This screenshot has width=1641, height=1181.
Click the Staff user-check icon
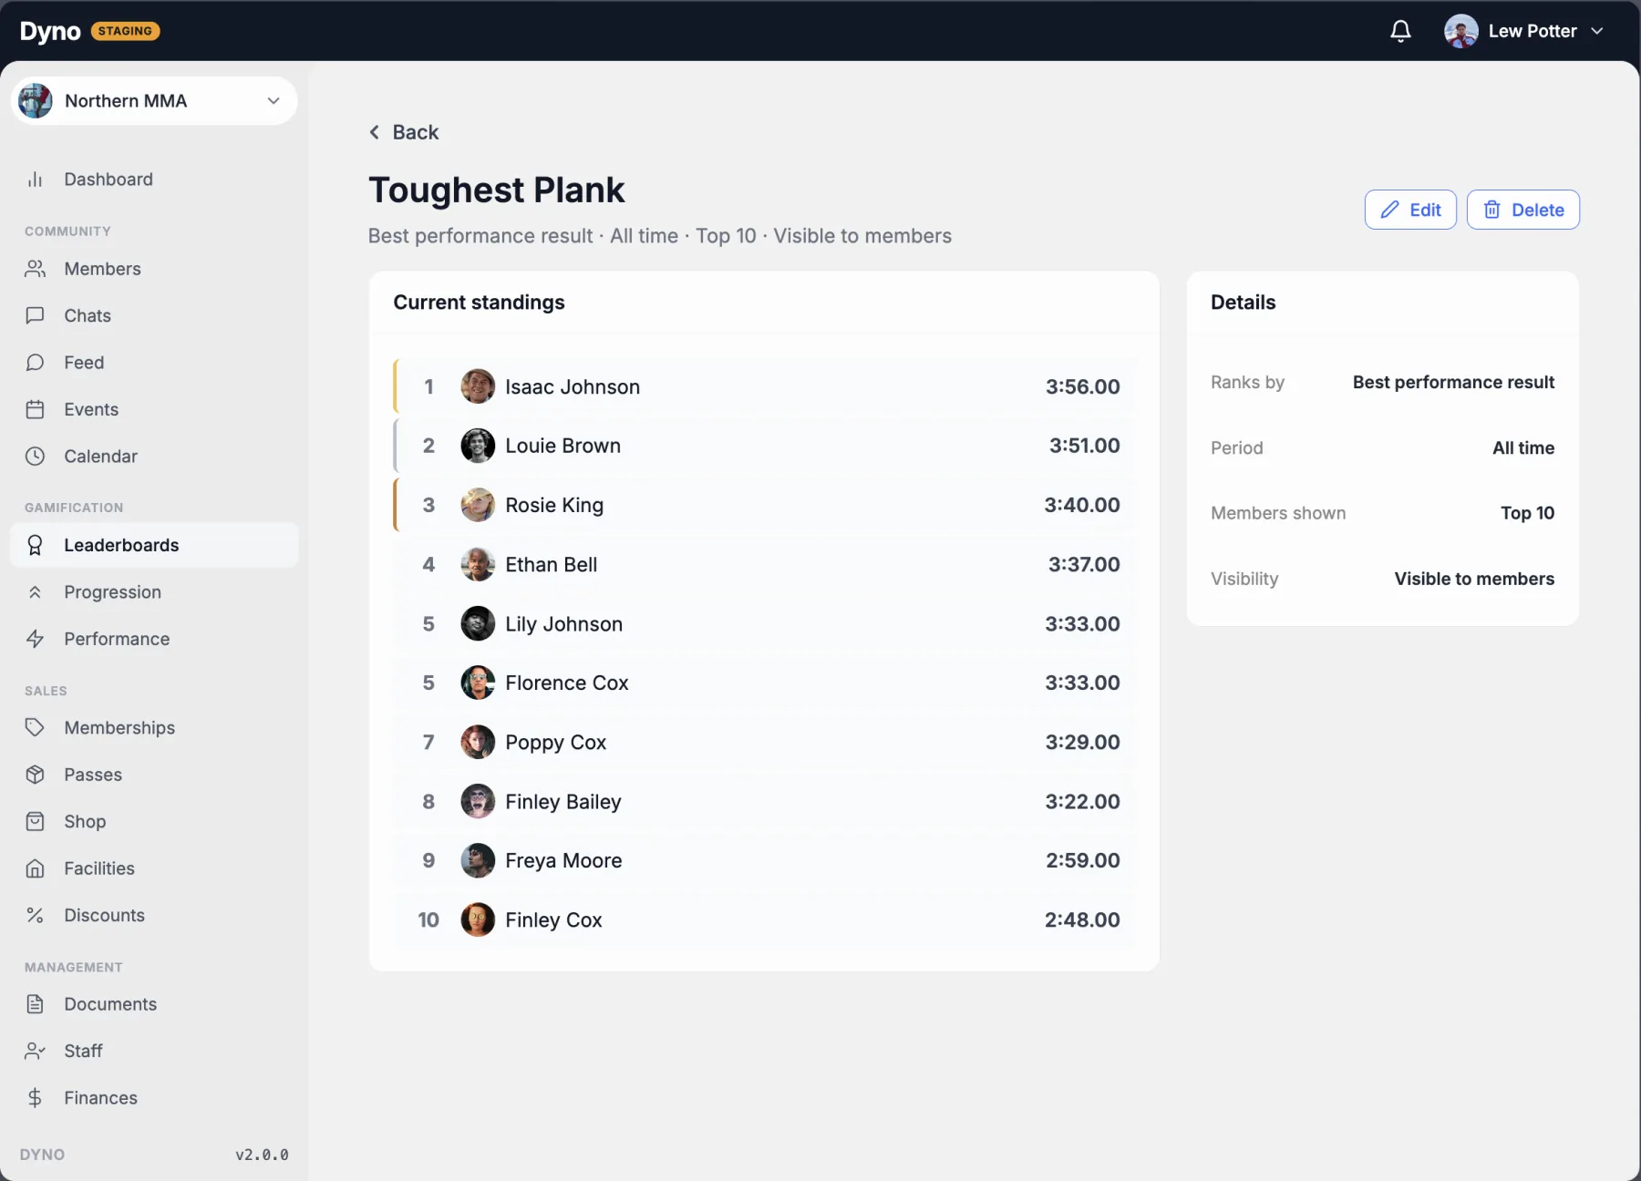pos(35,1051)
